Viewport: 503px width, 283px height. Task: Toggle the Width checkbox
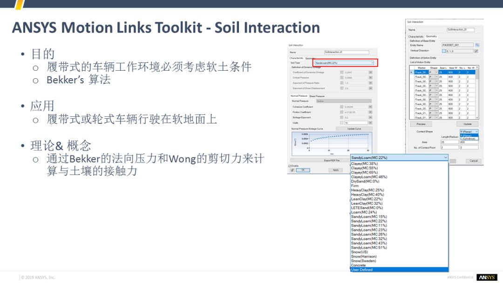click(342, 123)
